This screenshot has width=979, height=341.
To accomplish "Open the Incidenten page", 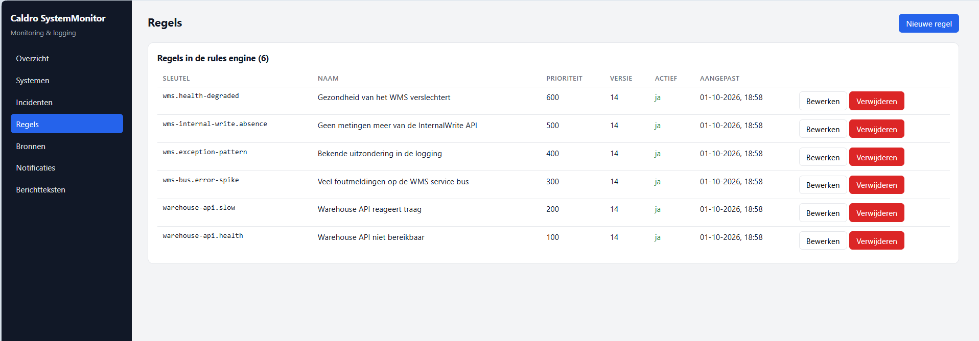I will 66,102.
